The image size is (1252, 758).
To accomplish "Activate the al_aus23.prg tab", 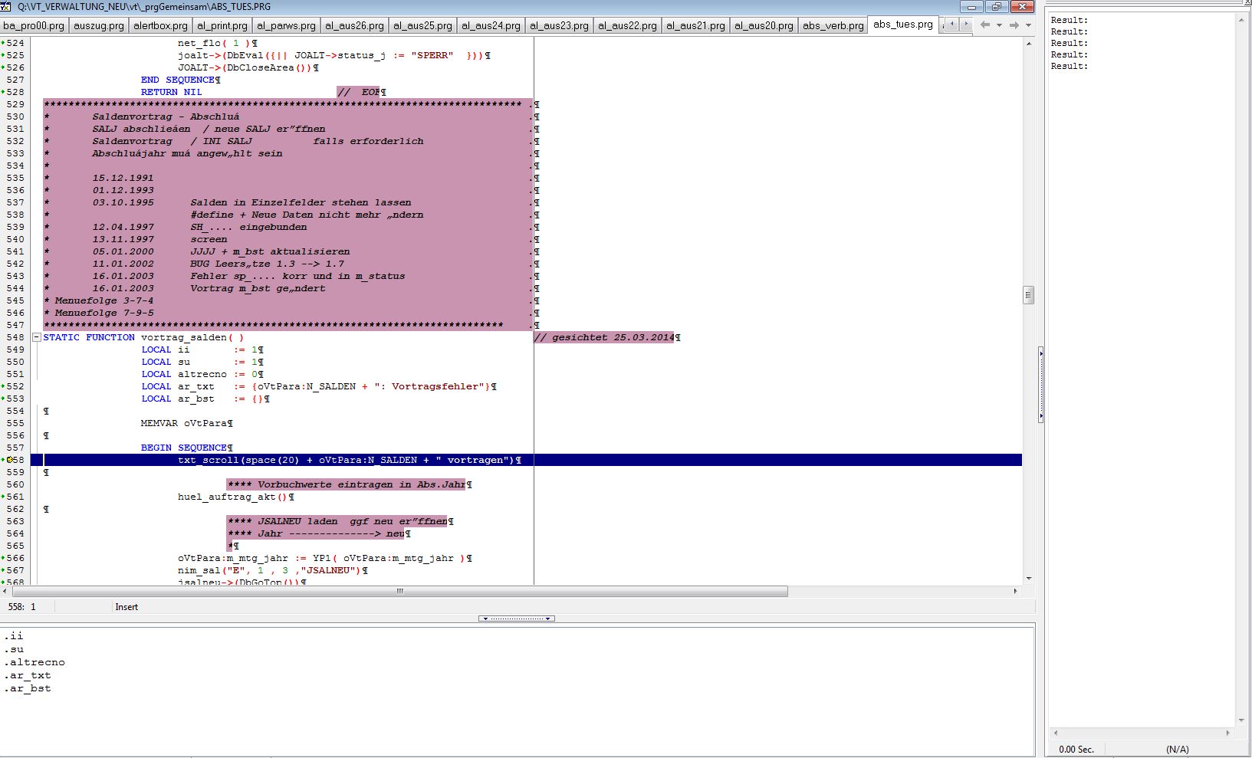I will tap(559, 25).
